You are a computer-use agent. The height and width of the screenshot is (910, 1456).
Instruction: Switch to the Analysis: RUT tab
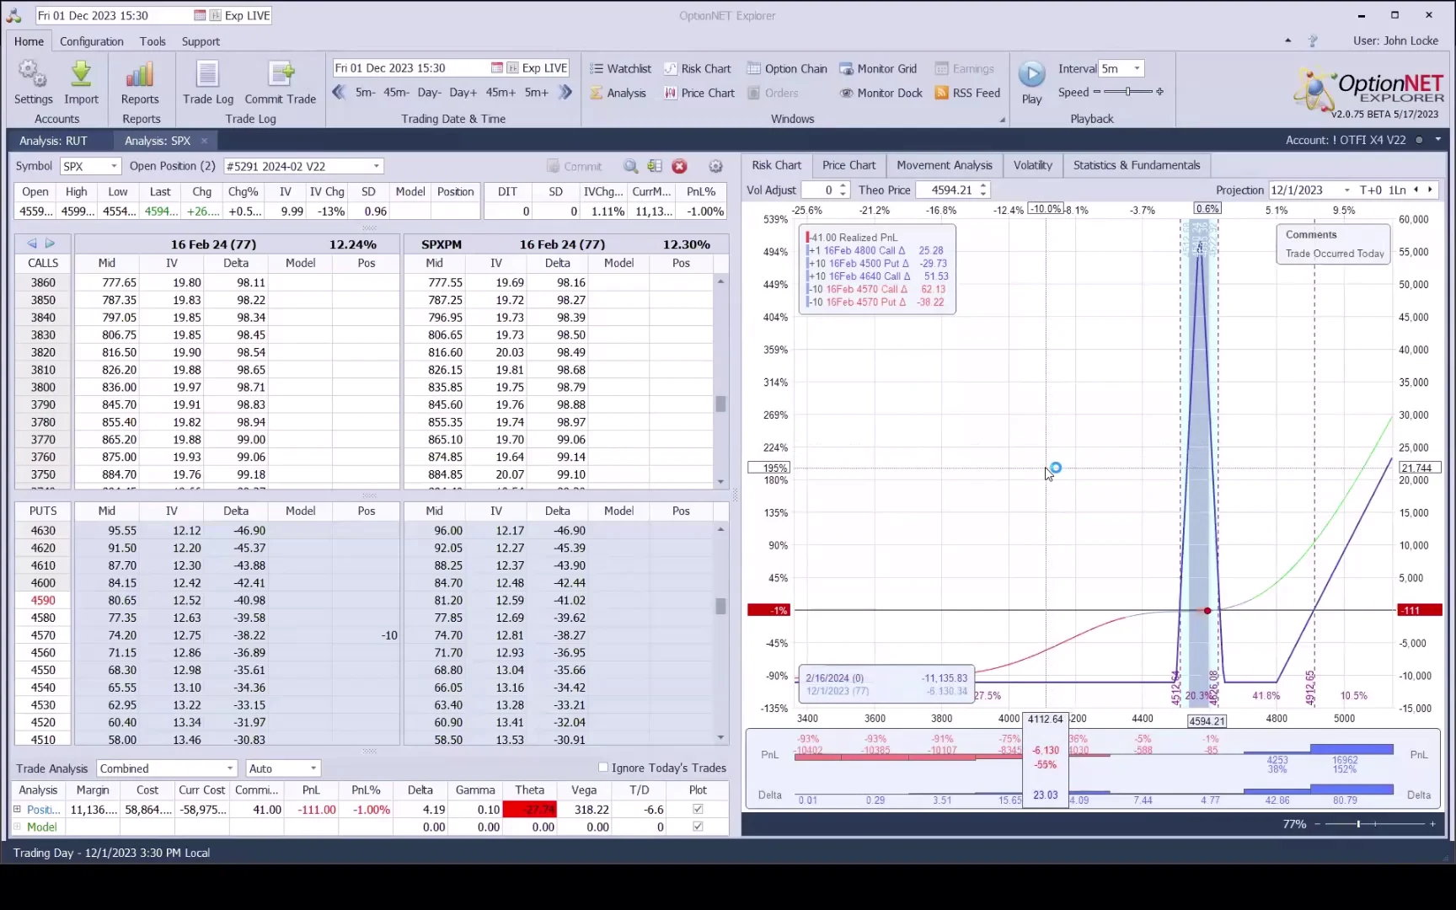[53, 141]
